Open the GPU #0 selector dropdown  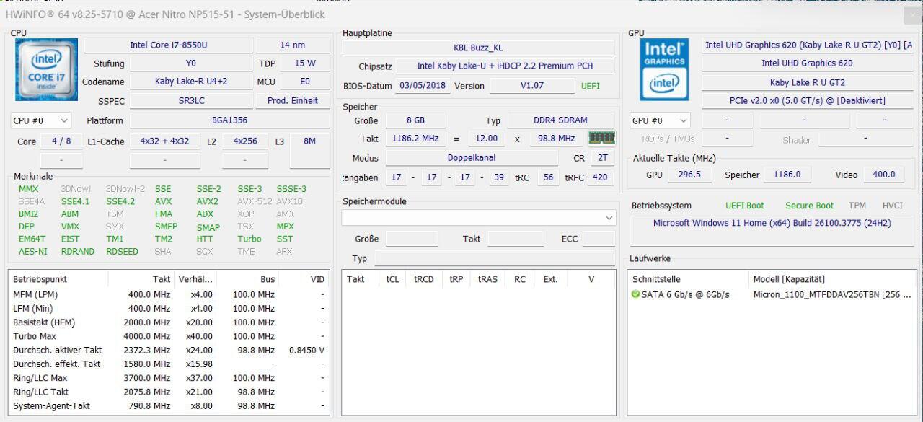tap(660, 120)
